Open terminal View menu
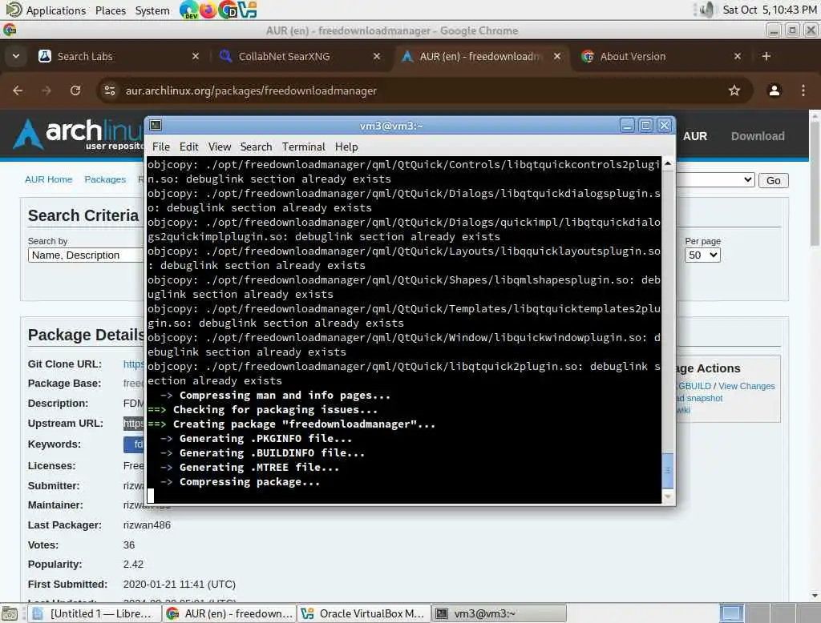This screenshot has width=821, height=623. 220,147
